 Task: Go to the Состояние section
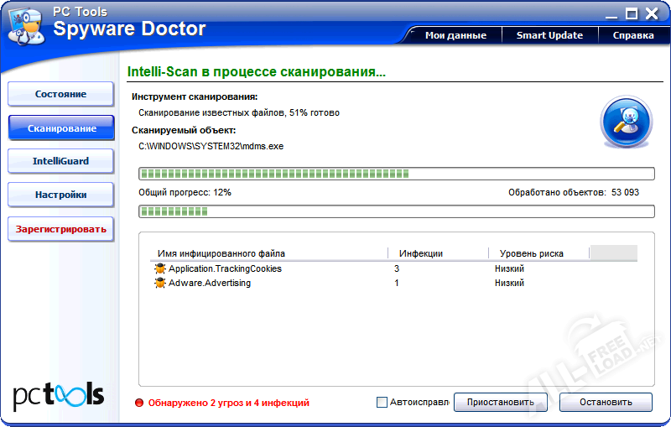[60, 94]
